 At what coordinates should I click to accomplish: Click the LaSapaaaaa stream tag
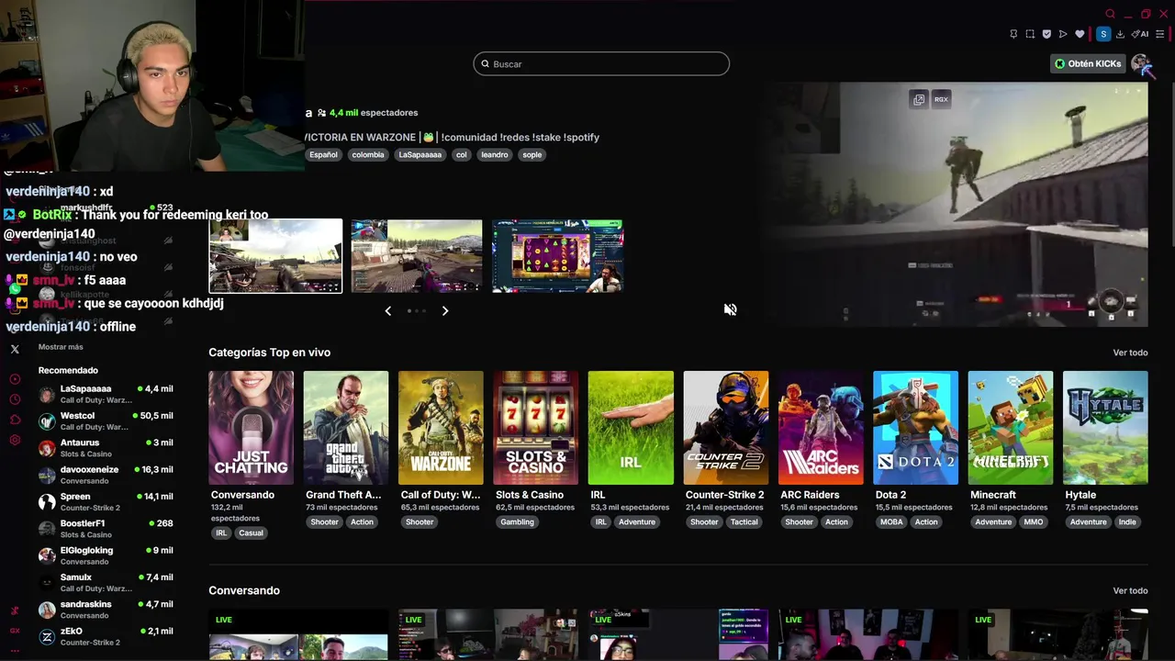420,155
